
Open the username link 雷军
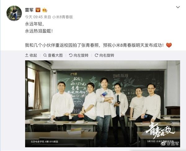[x=29, y=10]
